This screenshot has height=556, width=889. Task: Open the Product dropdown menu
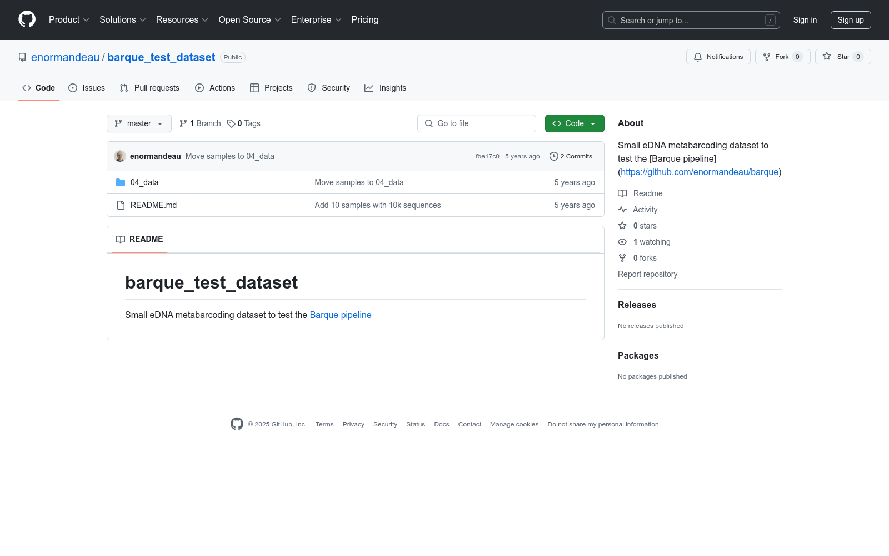point(69,20)
